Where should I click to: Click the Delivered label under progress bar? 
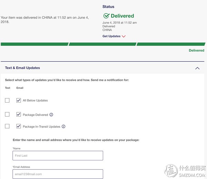196,51
